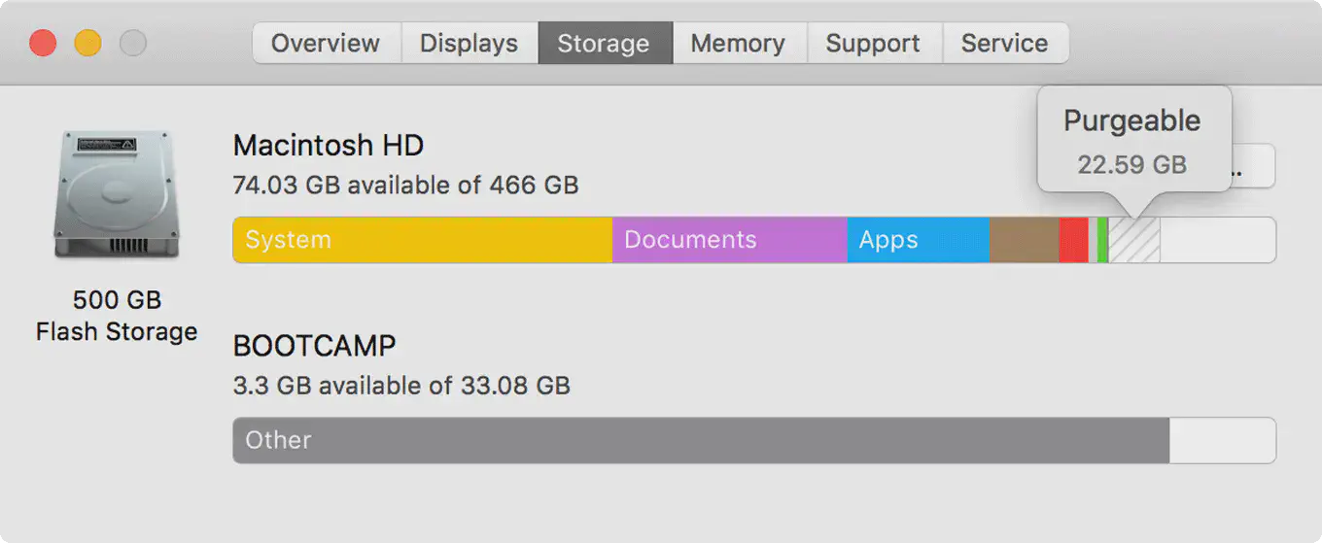Switch to the Displays tab
The width and height of the screenshot is (1322, 543).
(x=469, y=44)
